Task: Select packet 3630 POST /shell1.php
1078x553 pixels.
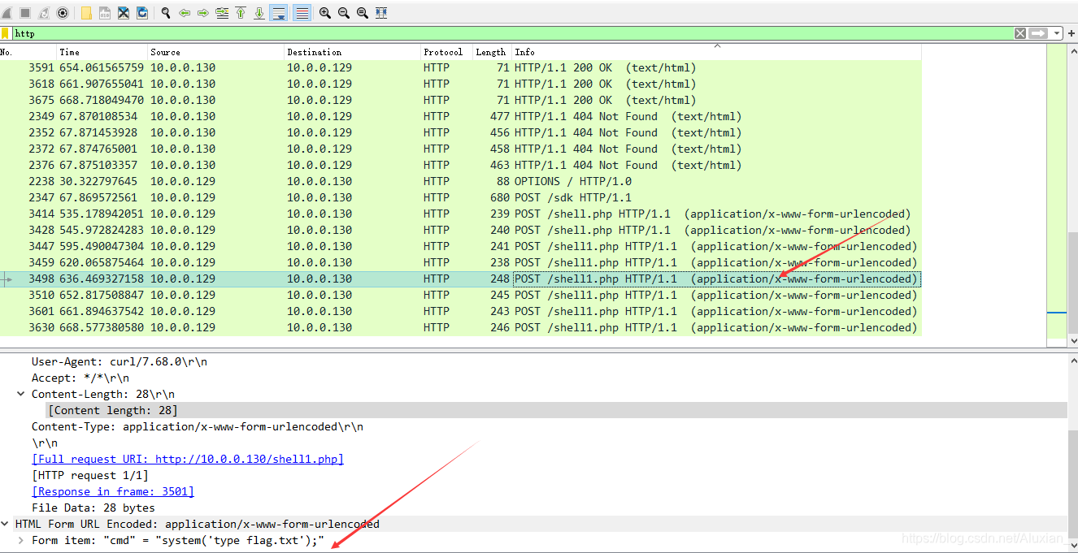Action: 460,327
